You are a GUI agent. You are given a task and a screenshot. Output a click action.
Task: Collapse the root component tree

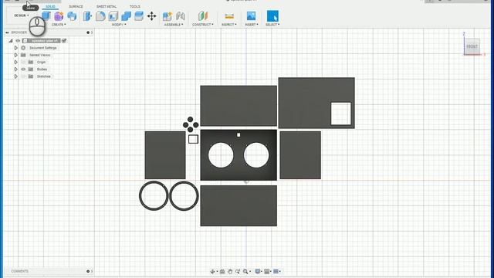click(x=11, y=41)
